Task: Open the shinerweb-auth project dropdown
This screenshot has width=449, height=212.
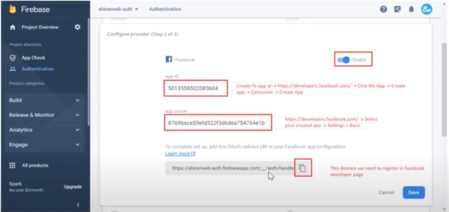Action: click(x=118, y=9)
